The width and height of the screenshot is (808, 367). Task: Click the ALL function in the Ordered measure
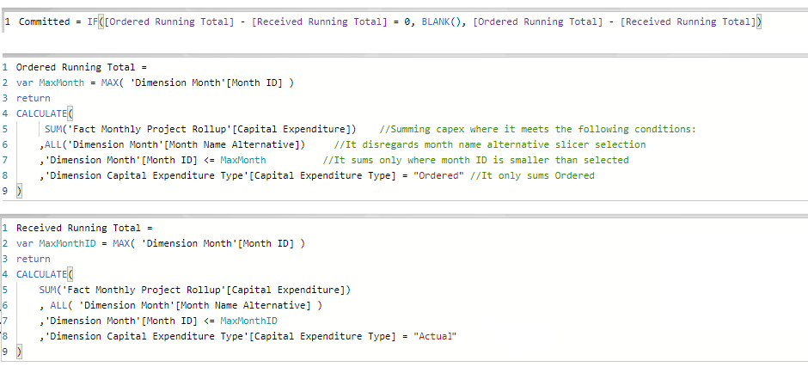click(52, 144)
